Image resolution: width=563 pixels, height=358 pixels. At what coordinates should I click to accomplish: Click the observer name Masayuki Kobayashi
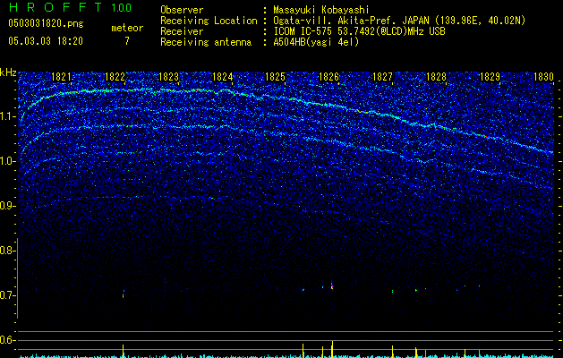tap(321, 10)
